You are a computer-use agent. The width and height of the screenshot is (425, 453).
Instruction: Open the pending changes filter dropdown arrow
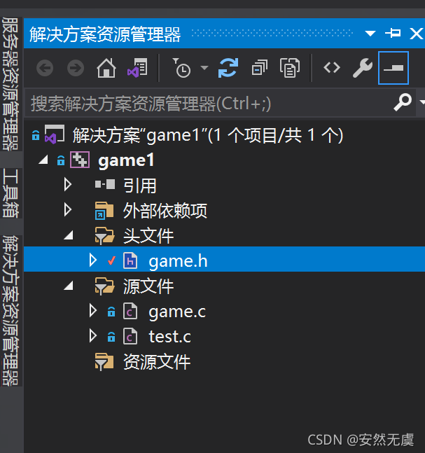(204, 68)
